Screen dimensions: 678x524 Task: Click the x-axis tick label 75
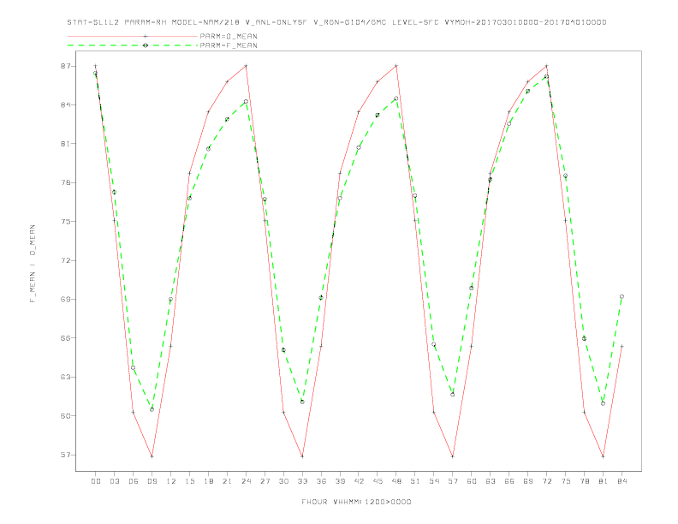click(566, 481)
